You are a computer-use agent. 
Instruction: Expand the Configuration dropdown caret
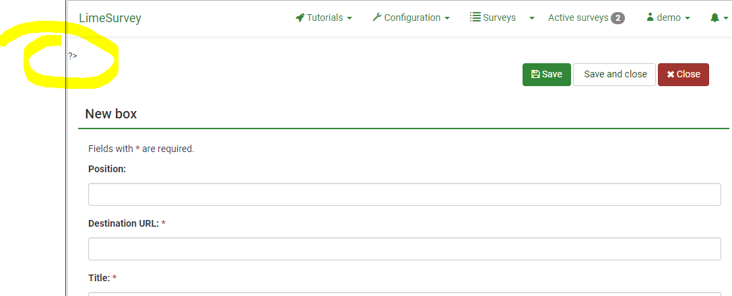(447, 19)
